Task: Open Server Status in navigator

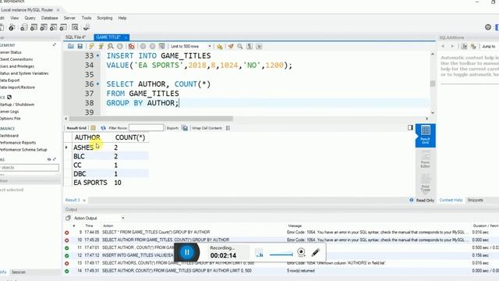Action: (10, 52)
